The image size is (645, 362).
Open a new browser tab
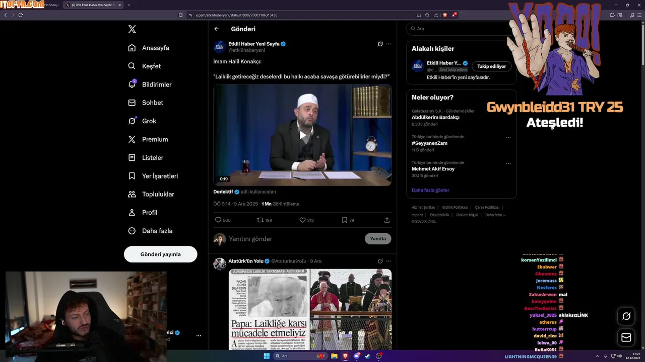[x=129, y=5]
